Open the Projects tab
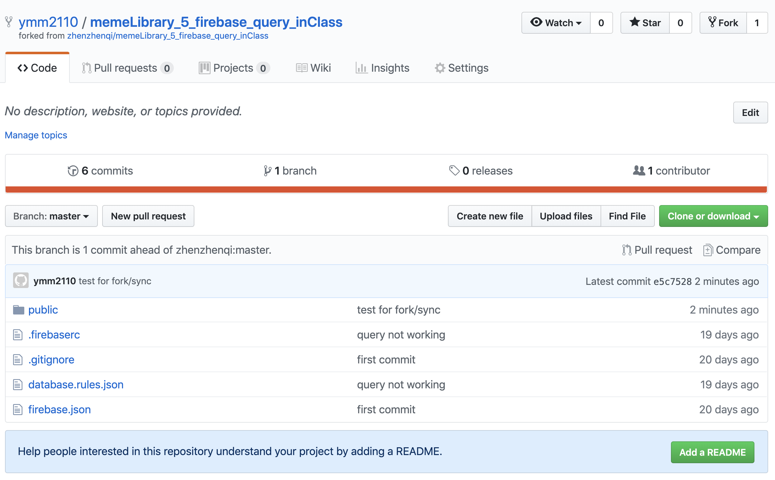The image size is (775, 480). click(x=234, y=68)
